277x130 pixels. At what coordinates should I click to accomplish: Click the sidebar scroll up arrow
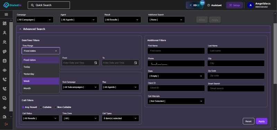coord(11,20)
